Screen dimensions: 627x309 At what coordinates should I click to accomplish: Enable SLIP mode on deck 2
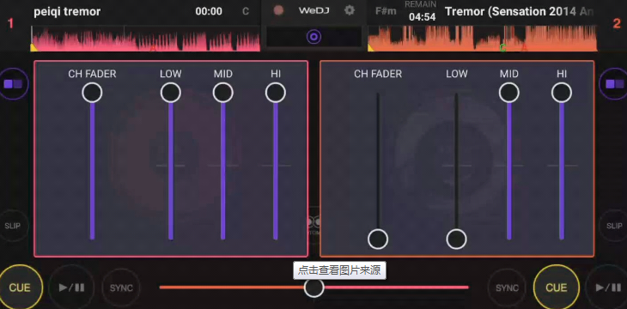[614, 226]
